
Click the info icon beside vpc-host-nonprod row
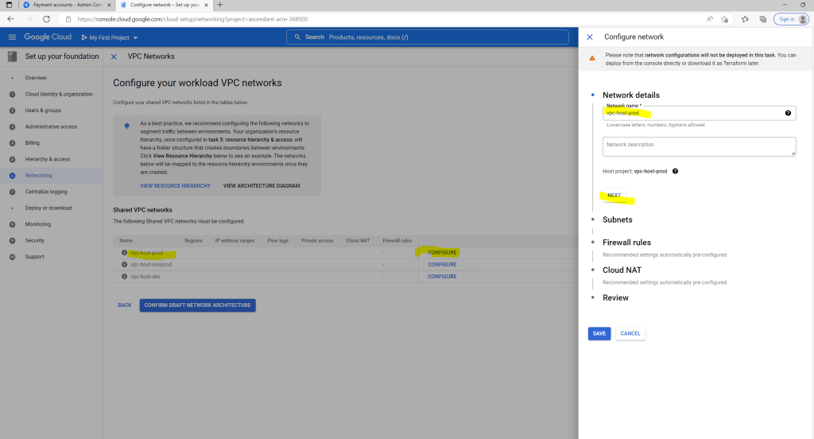(x=124, y=265)
